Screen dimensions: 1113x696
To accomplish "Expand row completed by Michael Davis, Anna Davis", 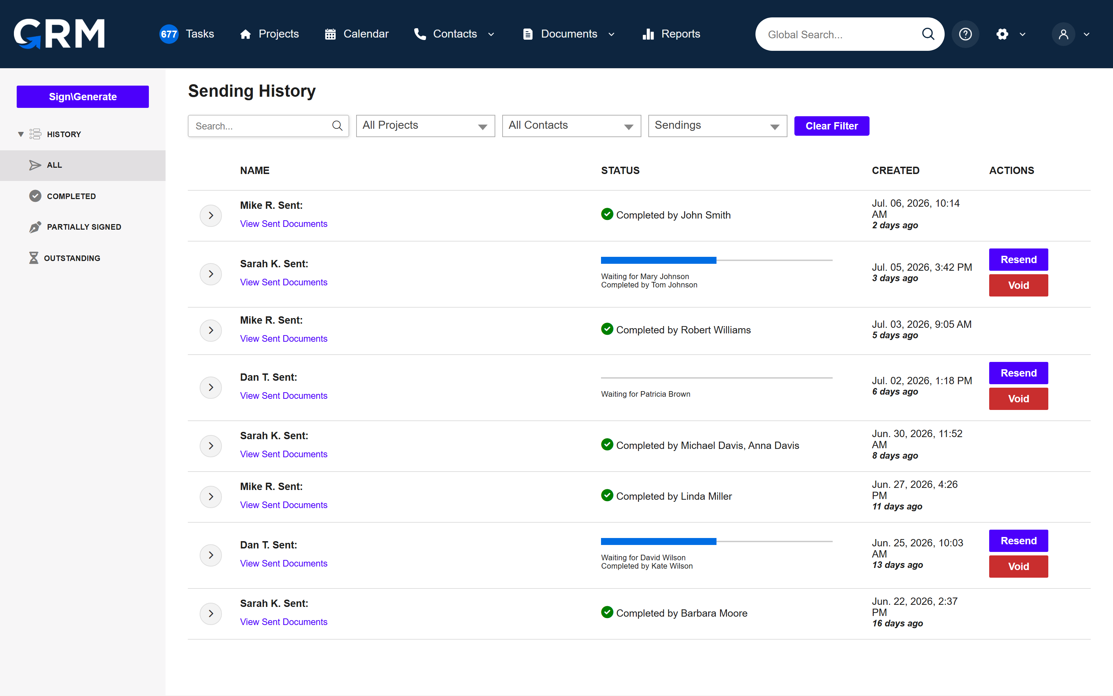I will [211, 445].
